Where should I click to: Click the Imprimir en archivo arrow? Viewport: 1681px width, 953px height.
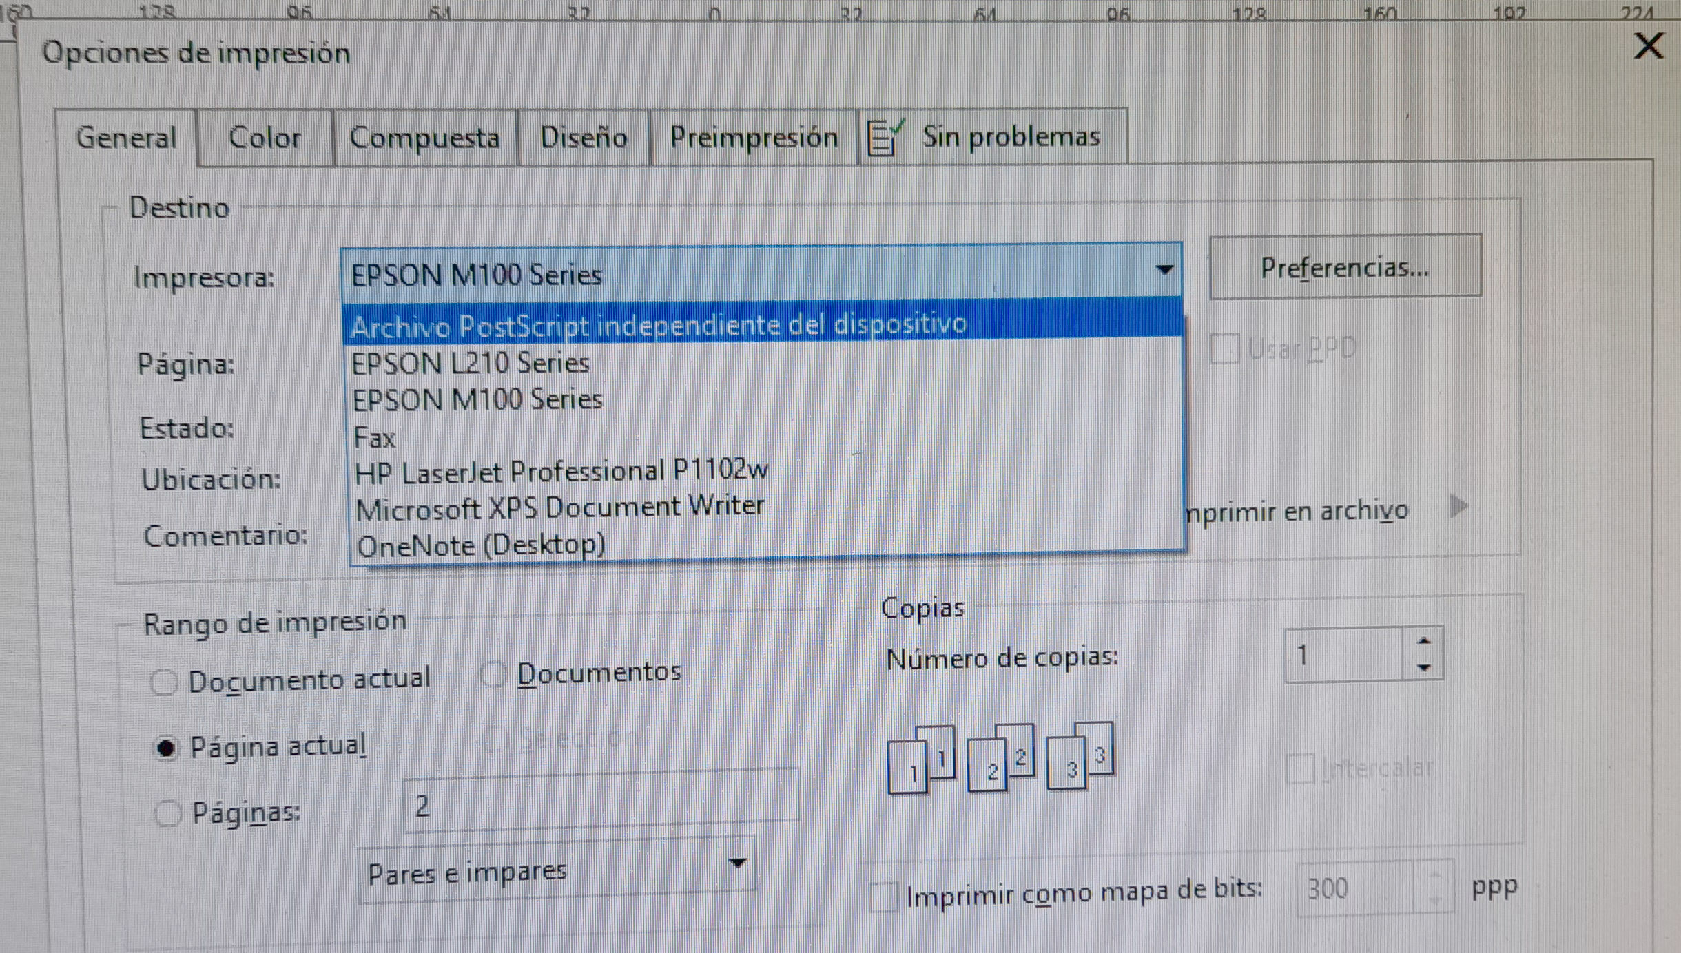[1458, 506]
